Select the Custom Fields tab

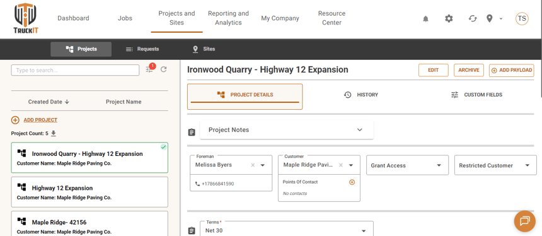(x=476, y=95)
